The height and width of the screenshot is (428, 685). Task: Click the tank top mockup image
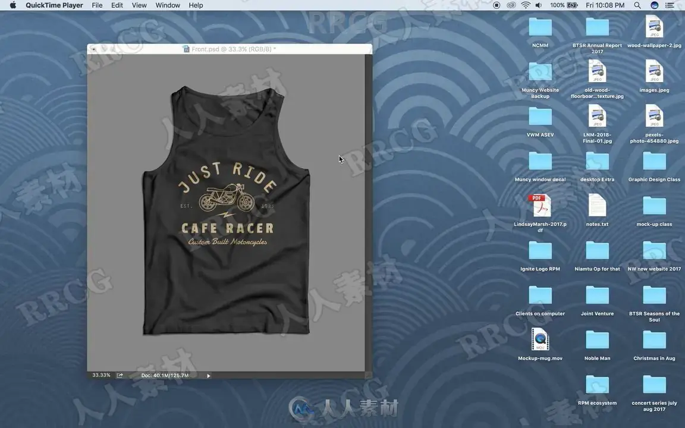click(x=227, y=210)
